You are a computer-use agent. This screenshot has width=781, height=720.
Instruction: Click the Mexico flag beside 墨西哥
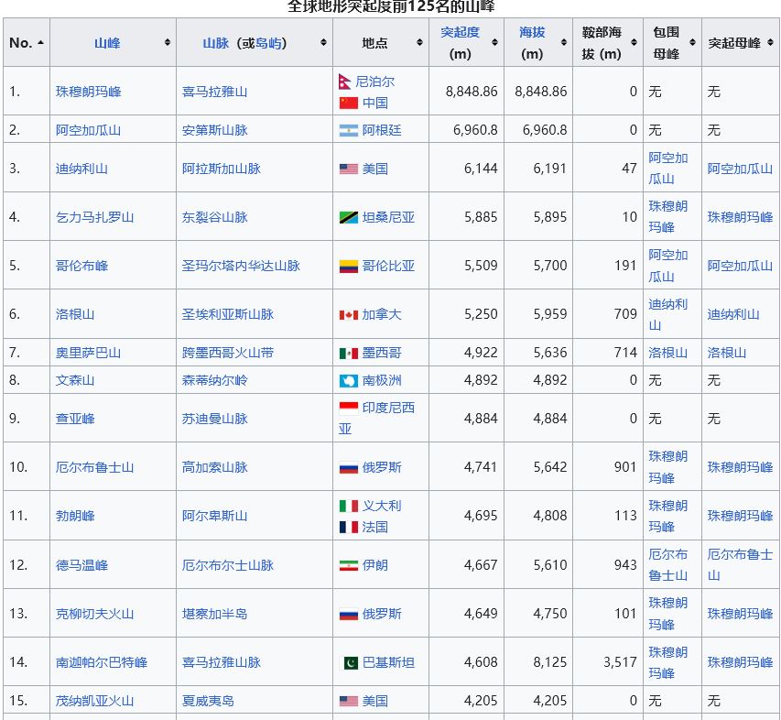pos(348,353)
